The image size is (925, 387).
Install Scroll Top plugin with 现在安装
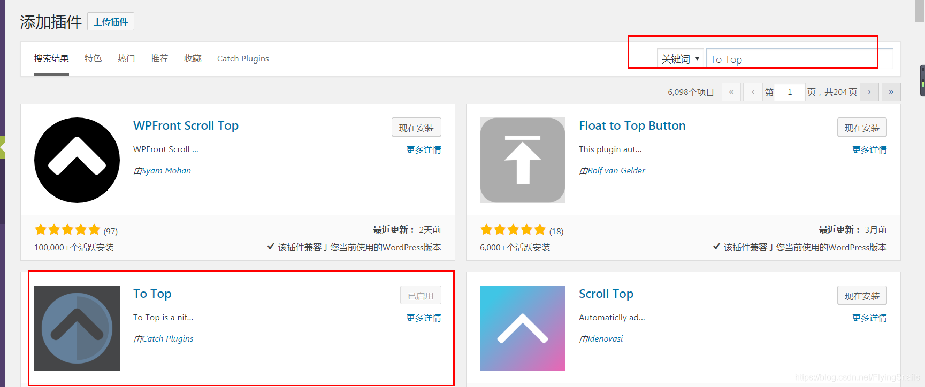(862, 296)
